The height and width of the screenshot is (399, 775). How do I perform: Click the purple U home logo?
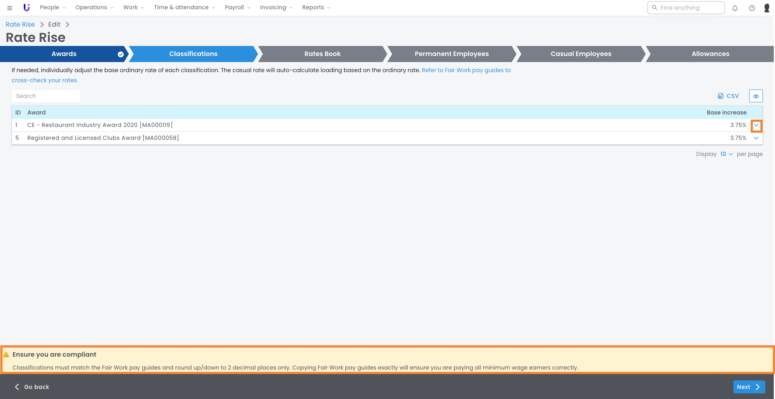click(x=27, y=8)
